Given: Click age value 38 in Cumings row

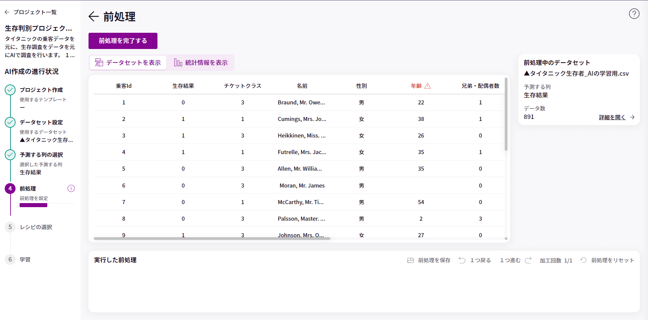Looking at the screenshot, I should pyautogui.click(x=421, y=119).
